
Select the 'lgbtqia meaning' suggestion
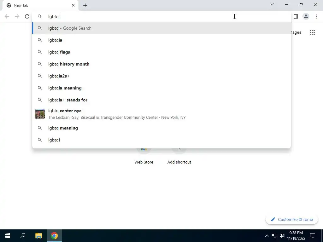click(x=162, y=88)
